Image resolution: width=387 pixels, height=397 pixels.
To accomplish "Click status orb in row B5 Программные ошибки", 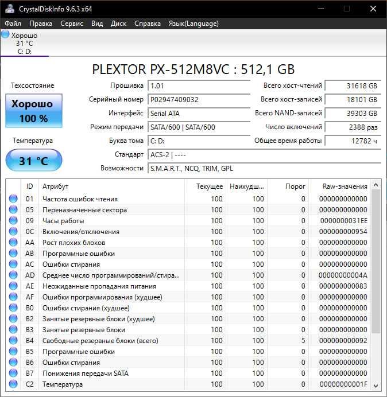I will click(x=13, y=351).
